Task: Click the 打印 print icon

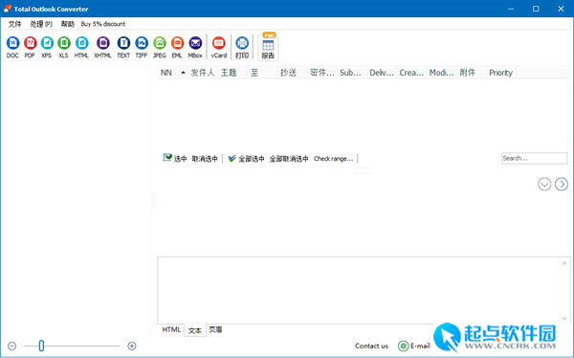Action: (x=242, y=47)
